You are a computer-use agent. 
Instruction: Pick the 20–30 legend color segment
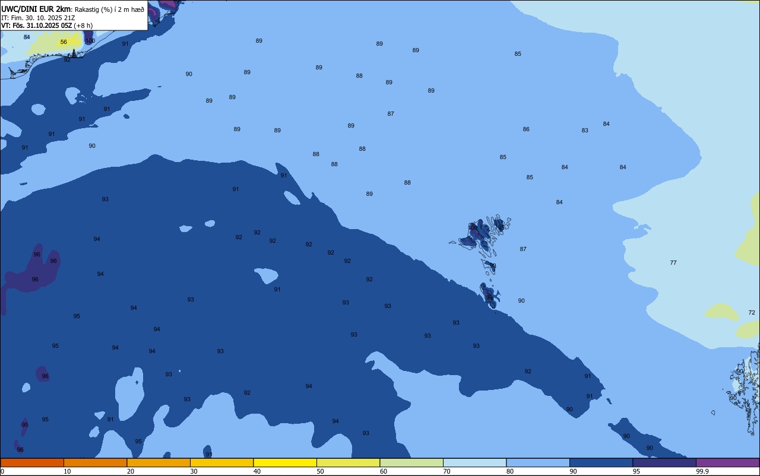click(x=159, y=462)
